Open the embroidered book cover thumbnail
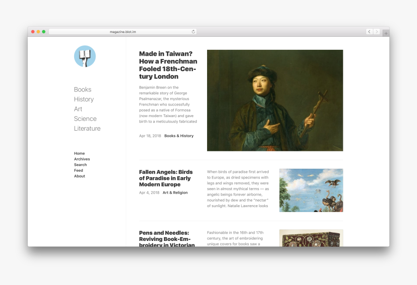Screen dimensions: 417x285 tap(311, 238)
